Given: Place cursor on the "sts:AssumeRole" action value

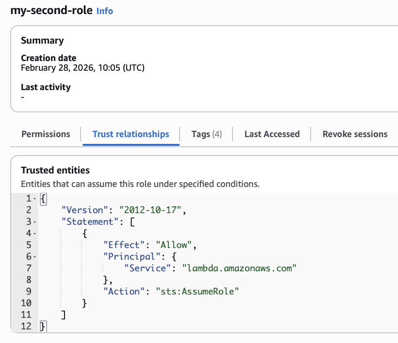Looking at the screenshot, I should [x=198, y=291].
